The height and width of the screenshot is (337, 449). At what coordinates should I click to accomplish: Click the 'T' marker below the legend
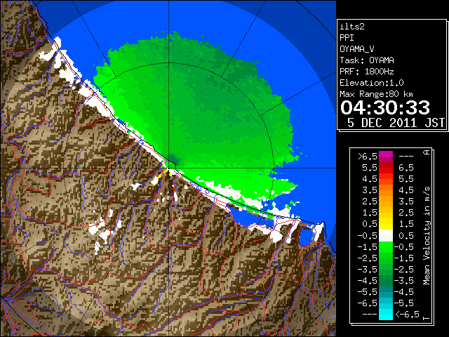(x=427, y=318)
